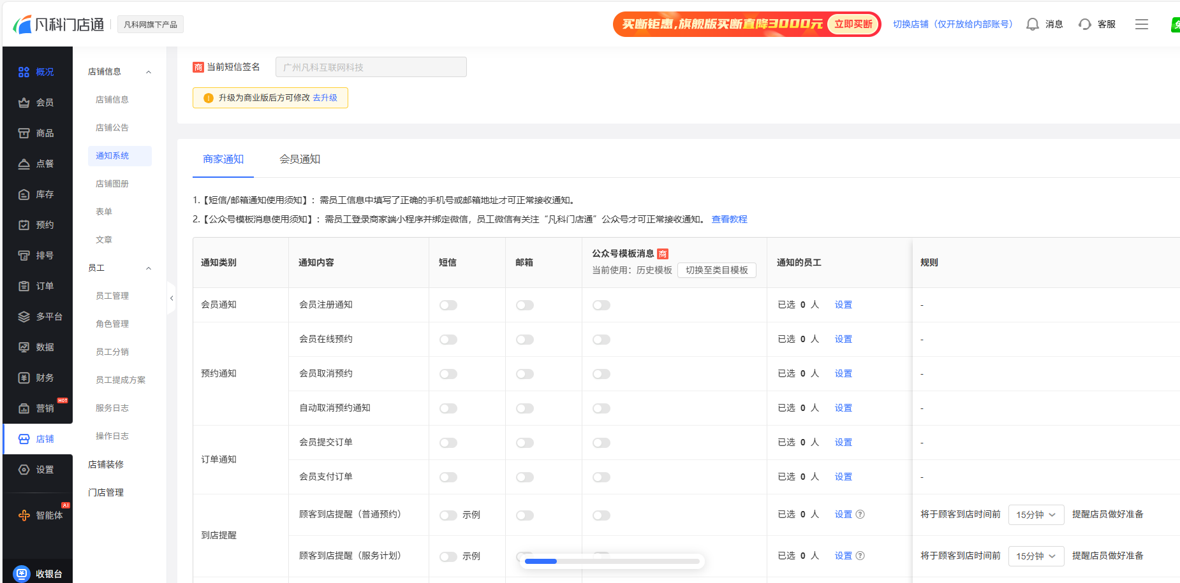Screen dimensions: 1180x583
Task: Open the 查看教程 tutorial link
Action: click(729, 219)
